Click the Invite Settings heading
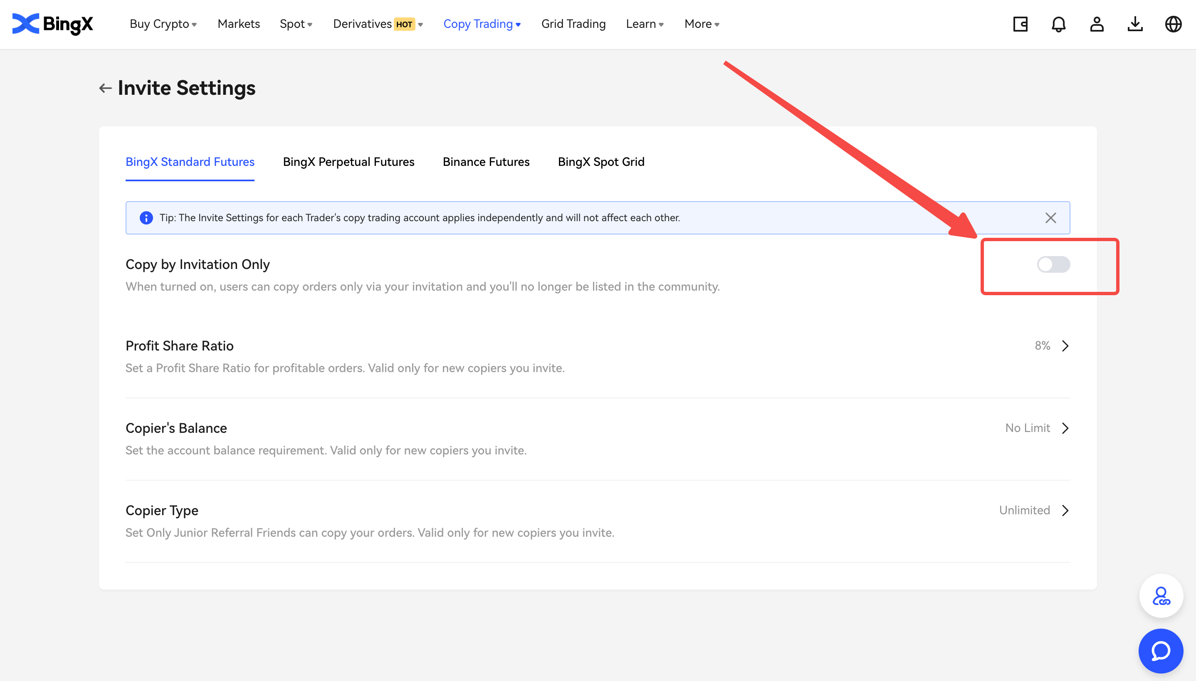1196x681 pixels. pyautogui.click(x=187, y=88)
